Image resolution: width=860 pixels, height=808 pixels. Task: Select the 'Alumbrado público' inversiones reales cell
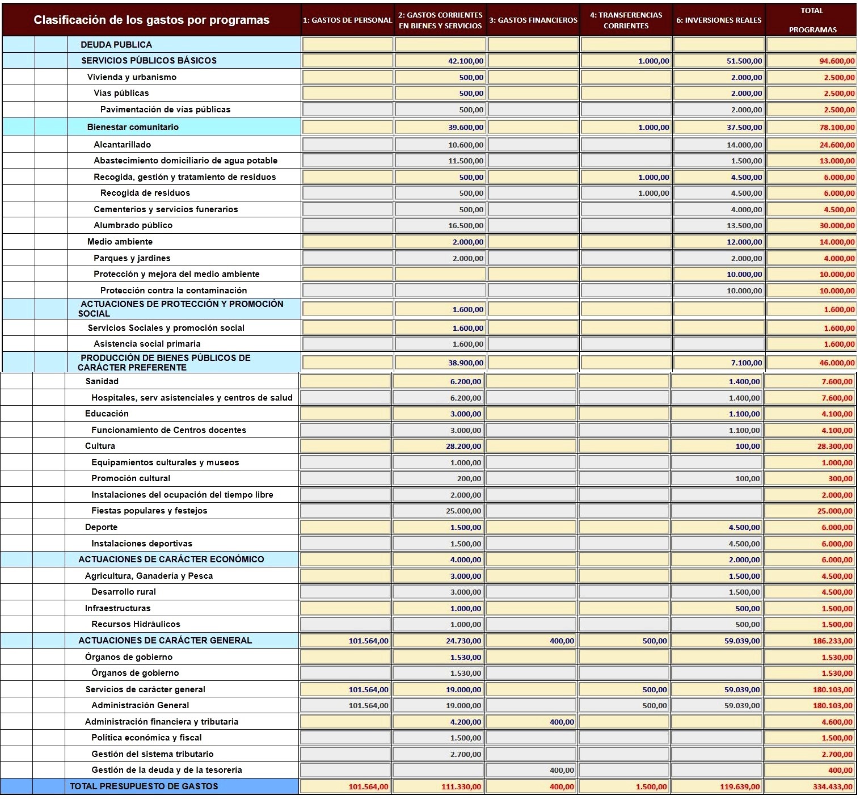click(x=719, y=226)
